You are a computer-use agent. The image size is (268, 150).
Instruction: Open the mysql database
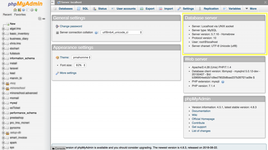pos(14,103)
